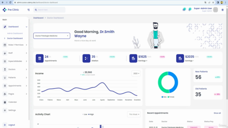
Task: Click the New Patients 56 value
Action: click(x=198, y=77)
